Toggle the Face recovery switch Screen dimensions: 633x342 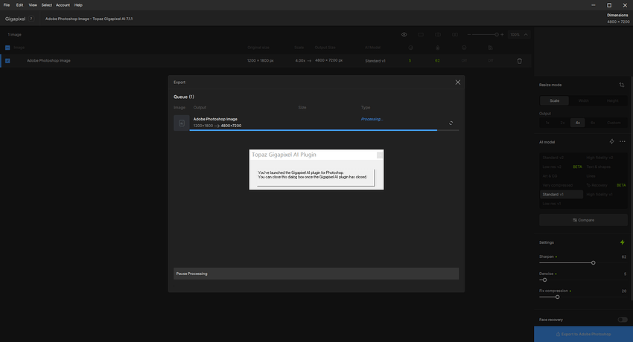click(x=623, y=320)
